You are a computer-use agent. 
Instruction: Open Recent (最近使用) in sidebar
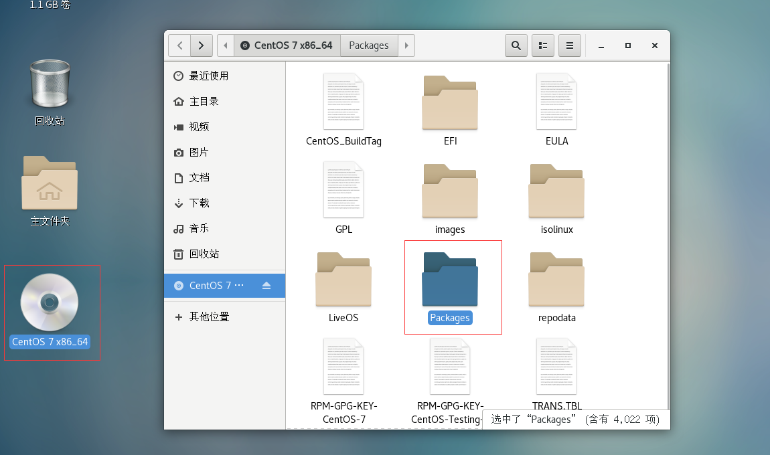point(224,76)
